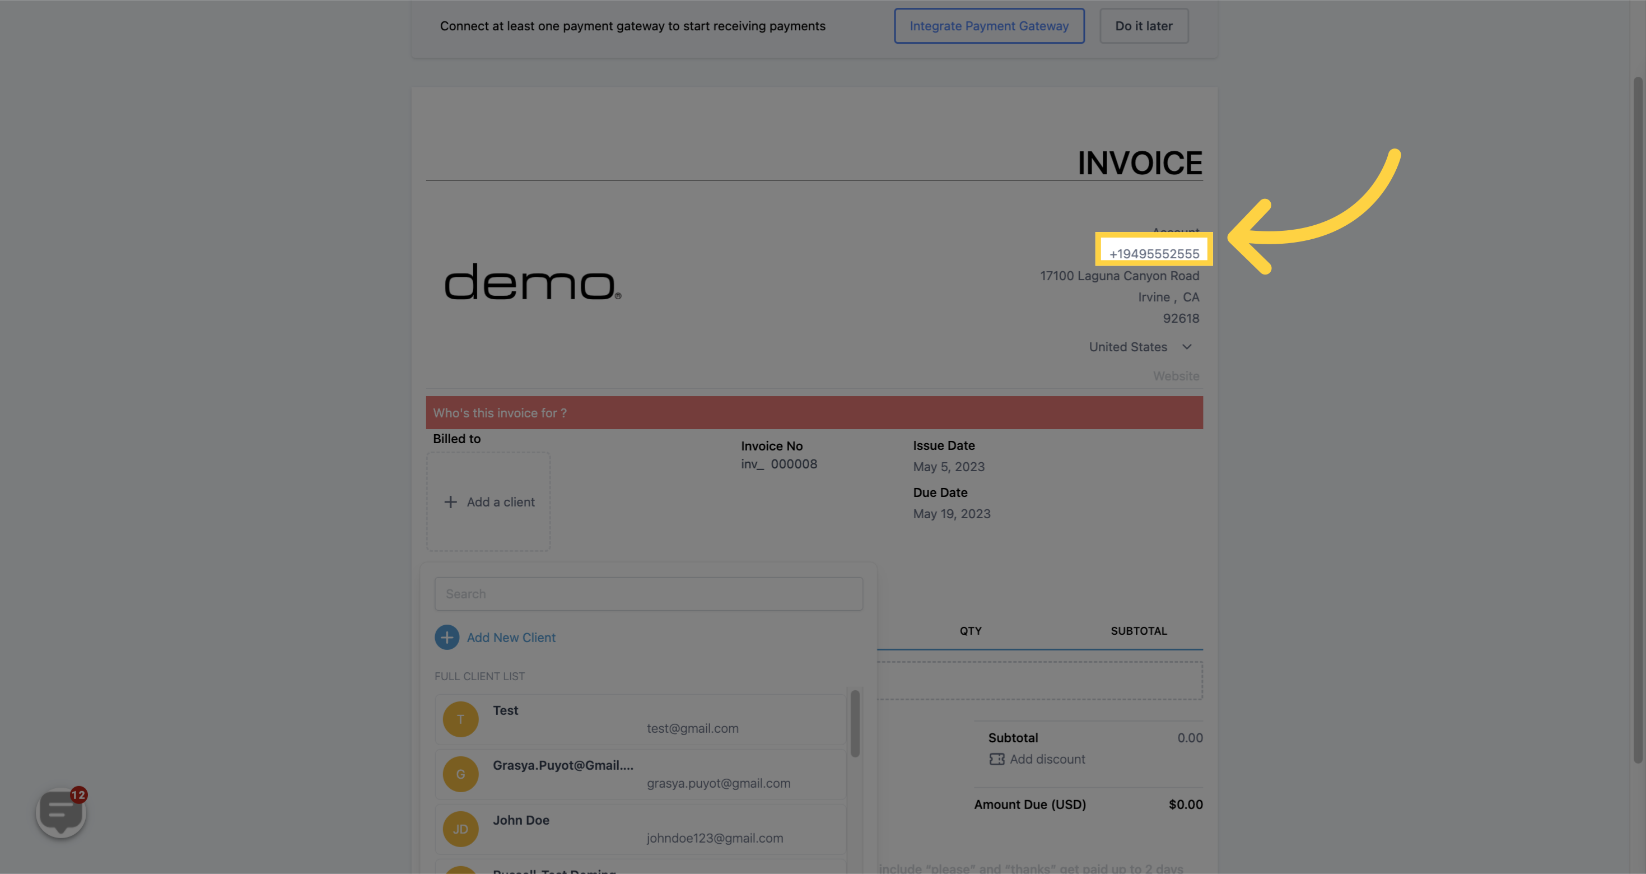Click the 17100 Laguna Canyon Road address
This screenshot has width=1646, height=874.
click(x=1119, y=276)
